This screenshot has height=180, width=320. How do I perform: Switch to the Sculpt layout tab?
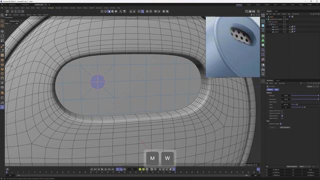258,4
